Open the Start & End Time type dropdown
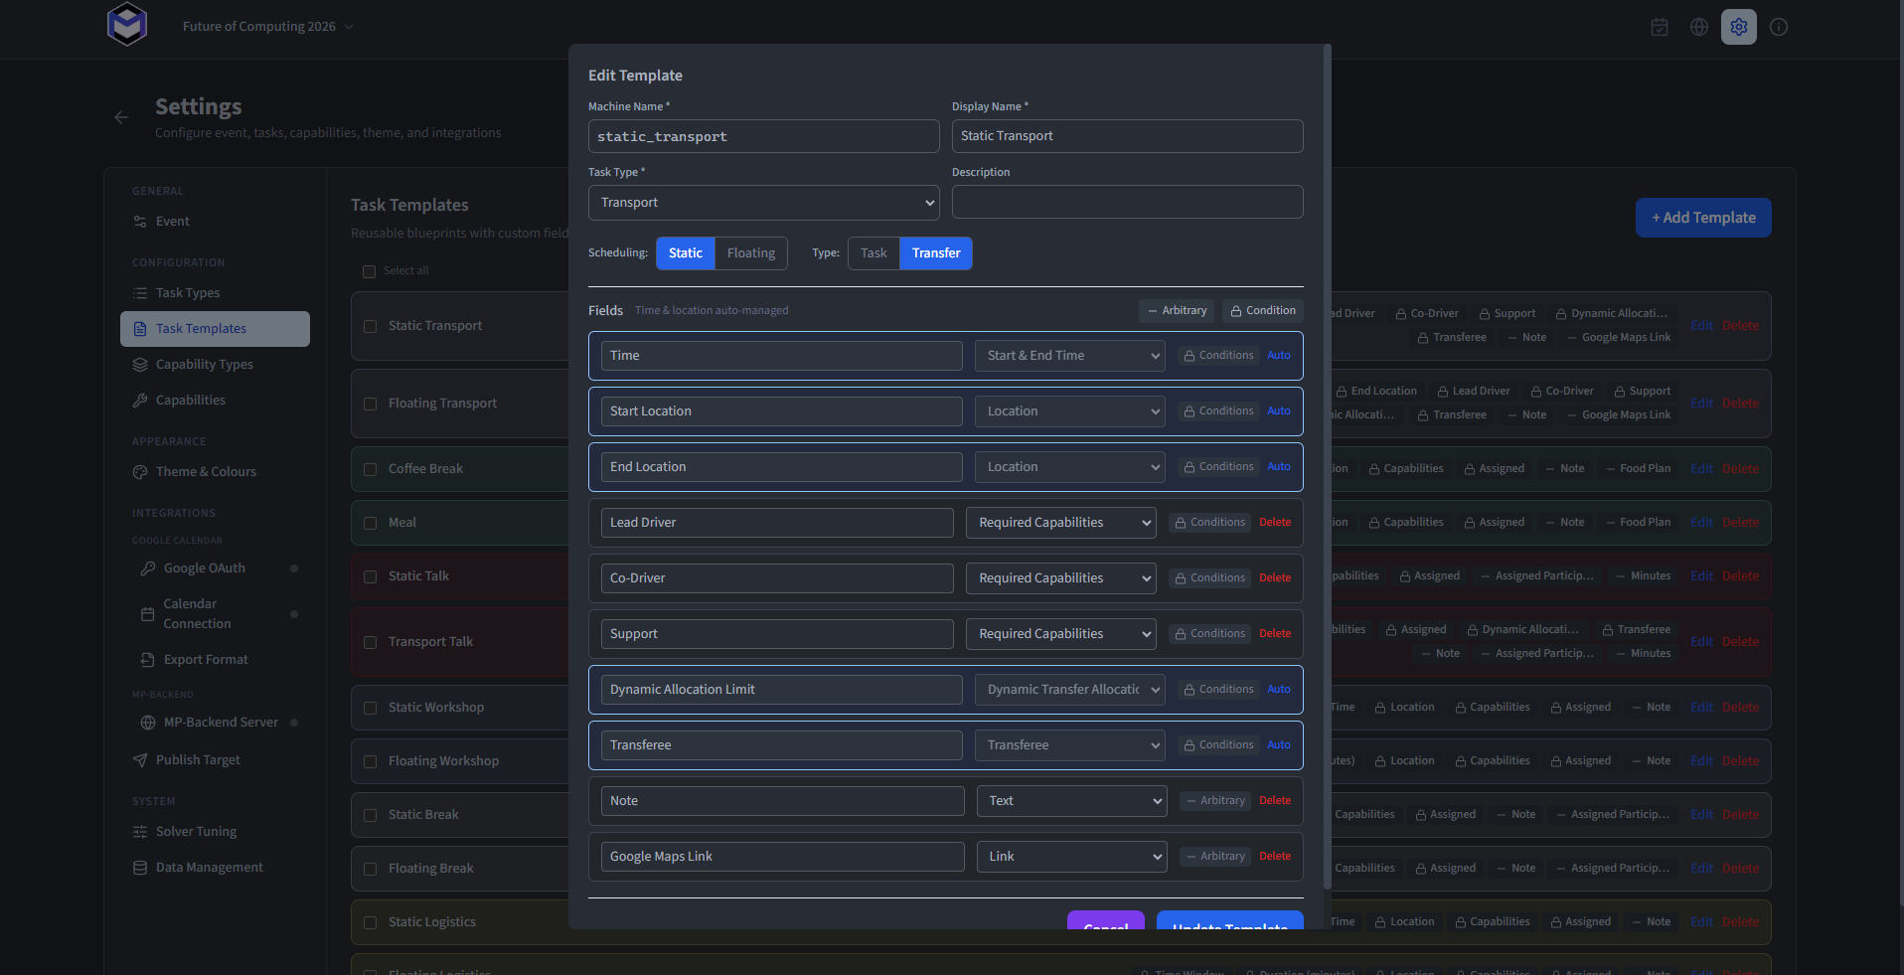This screenshot has width=1904, height=975. tap(1070, 356)
